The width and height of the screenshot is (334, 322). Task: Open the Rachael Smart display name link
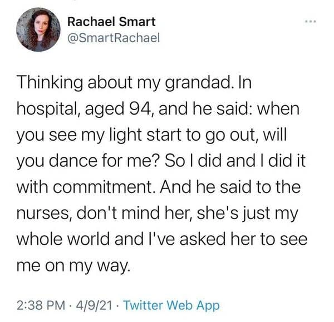pyautogui.click(x=111, y=22)
